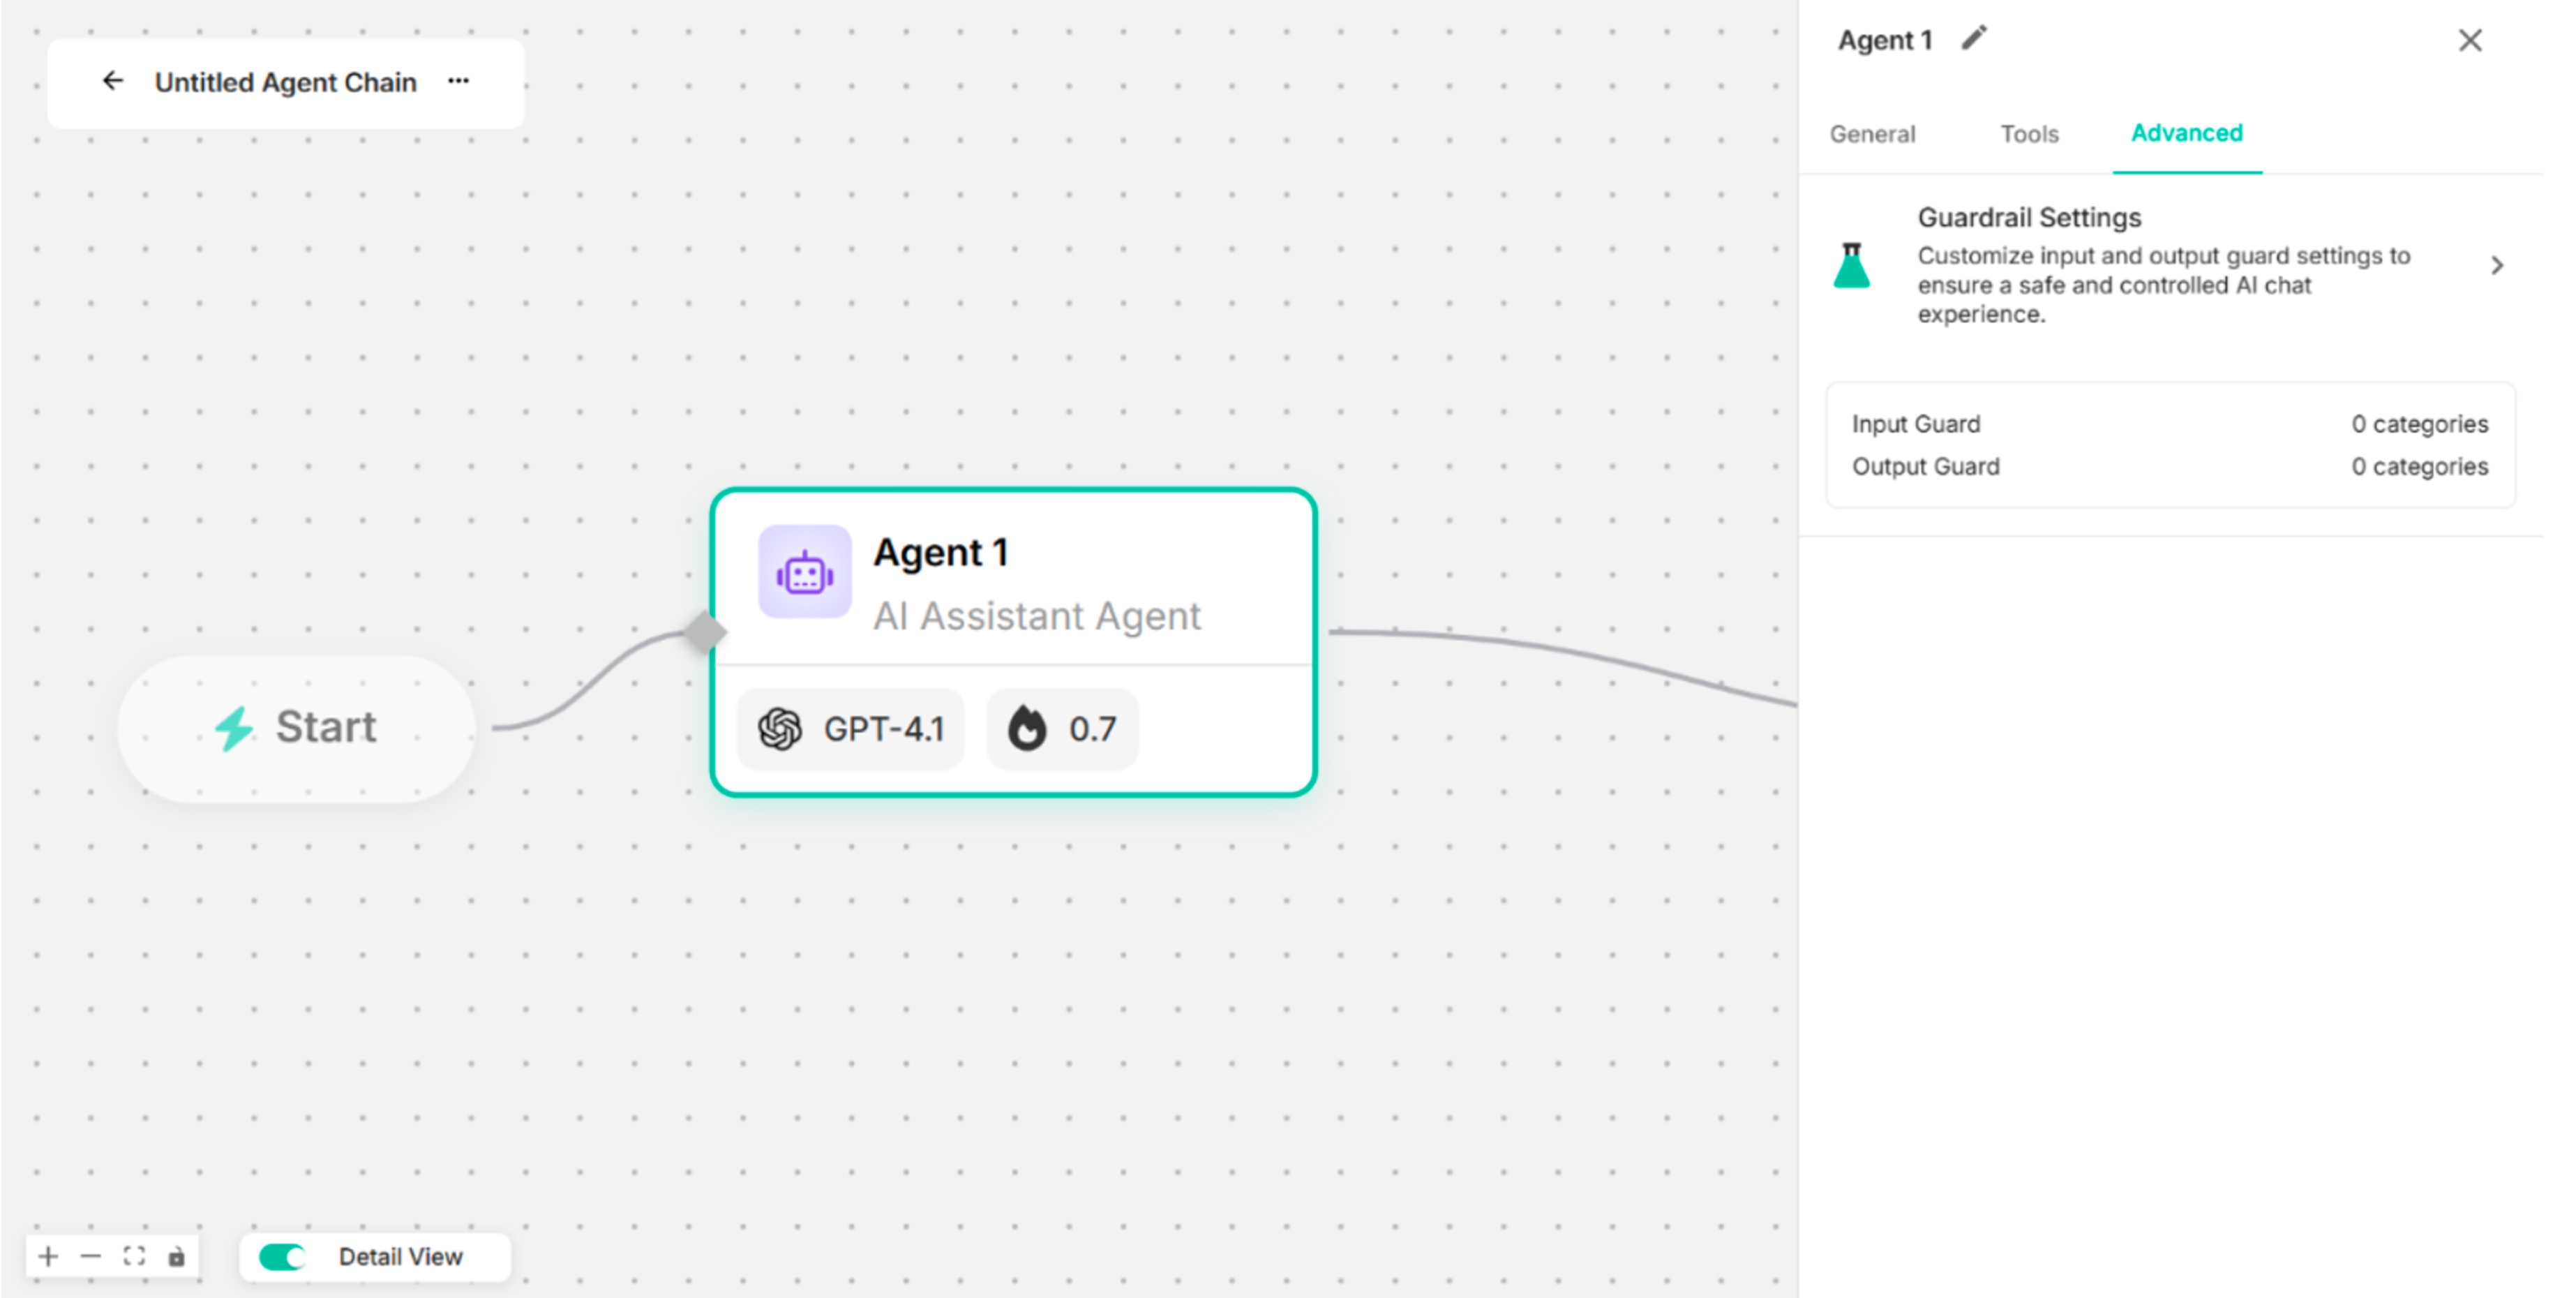
Task: Rename Agent 1 using the pencil icon
Action: pos(1973,38)
